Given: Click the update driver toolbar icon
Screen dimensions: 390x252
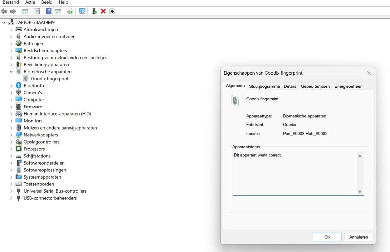Looking at the screenshot, I should 70,12.
